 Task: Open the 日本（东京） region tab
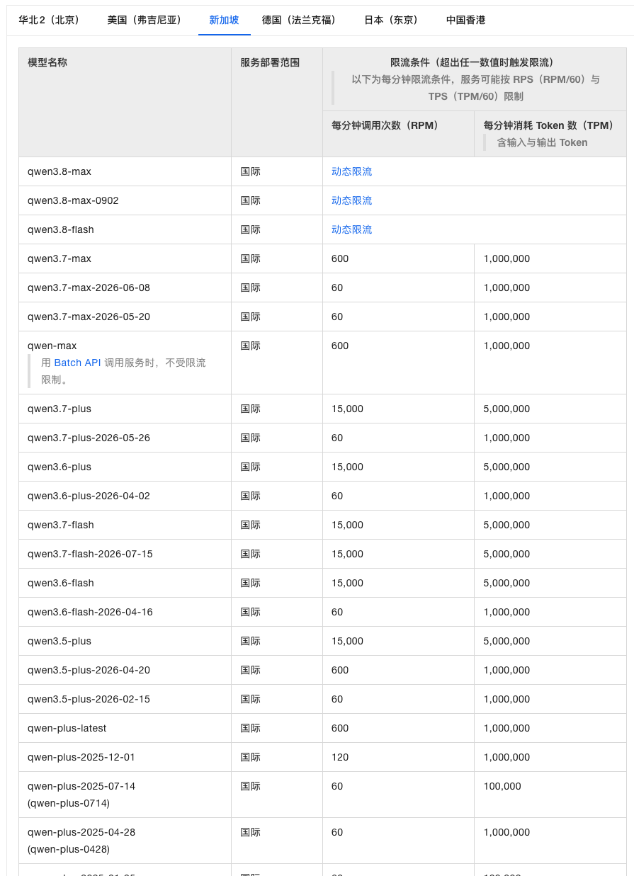point(391,20)
